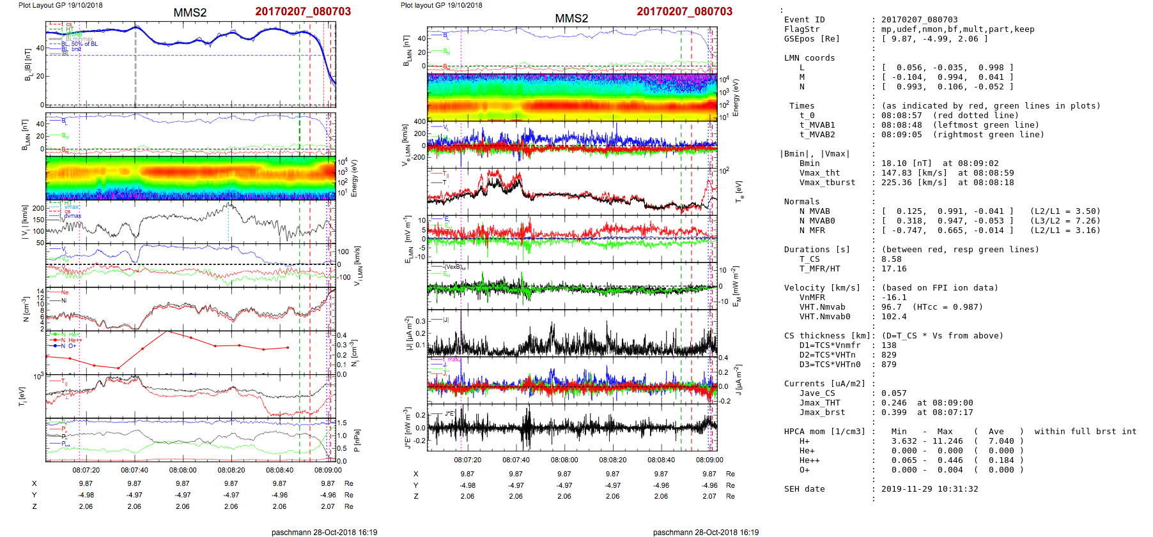
Task: Click the HPCA mom table heading
Action: pos(824,432)
